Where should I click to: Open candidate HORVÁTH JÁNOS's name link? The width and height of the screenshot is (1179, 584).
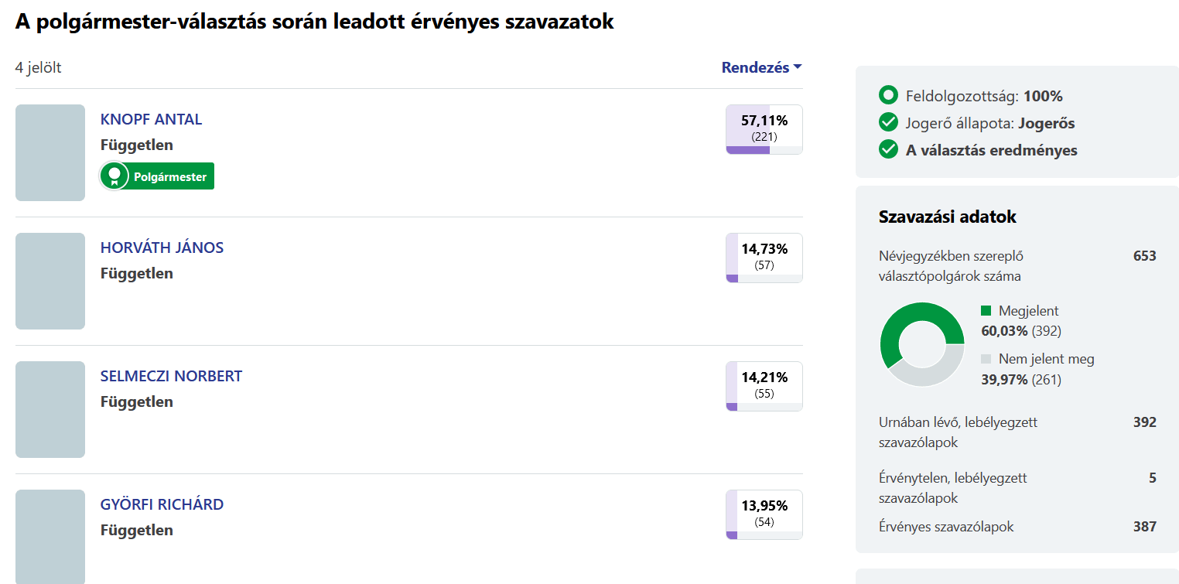coord(162,248)
